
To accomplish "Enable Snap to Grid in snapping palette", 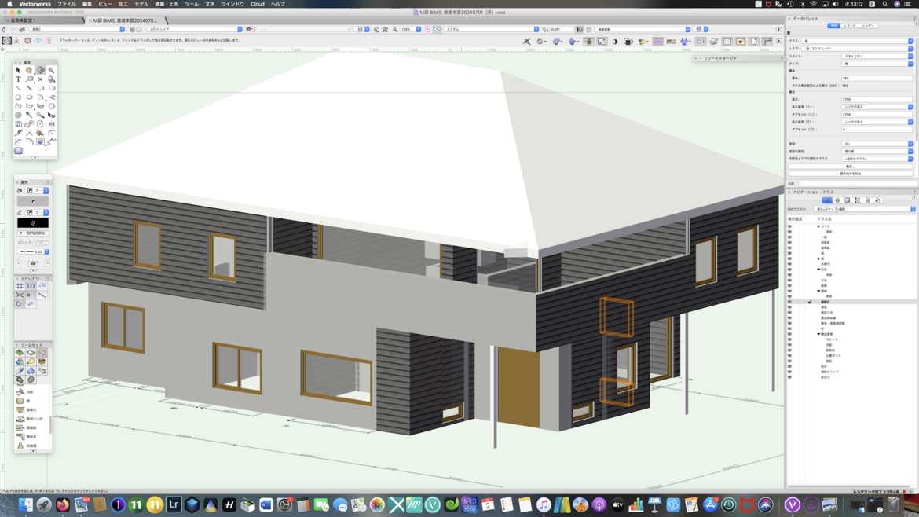I will pyautogui.click(x=20, y=286).
